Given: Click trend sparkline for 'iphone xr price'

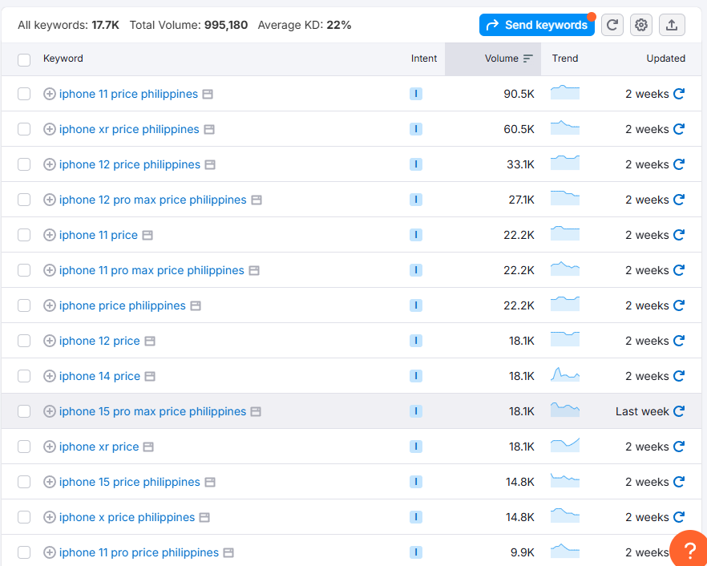Looking at the screenshot, I should (x=565, y=445).
